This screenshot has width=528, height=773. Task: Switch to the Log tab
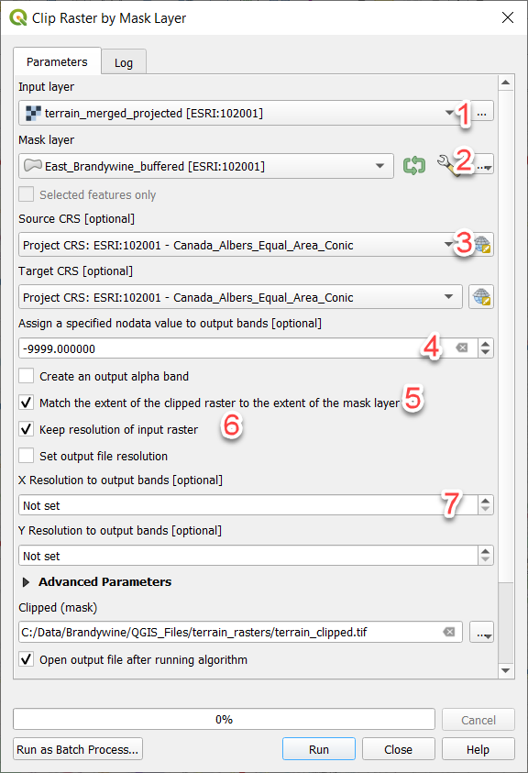(x=123, y=62)
